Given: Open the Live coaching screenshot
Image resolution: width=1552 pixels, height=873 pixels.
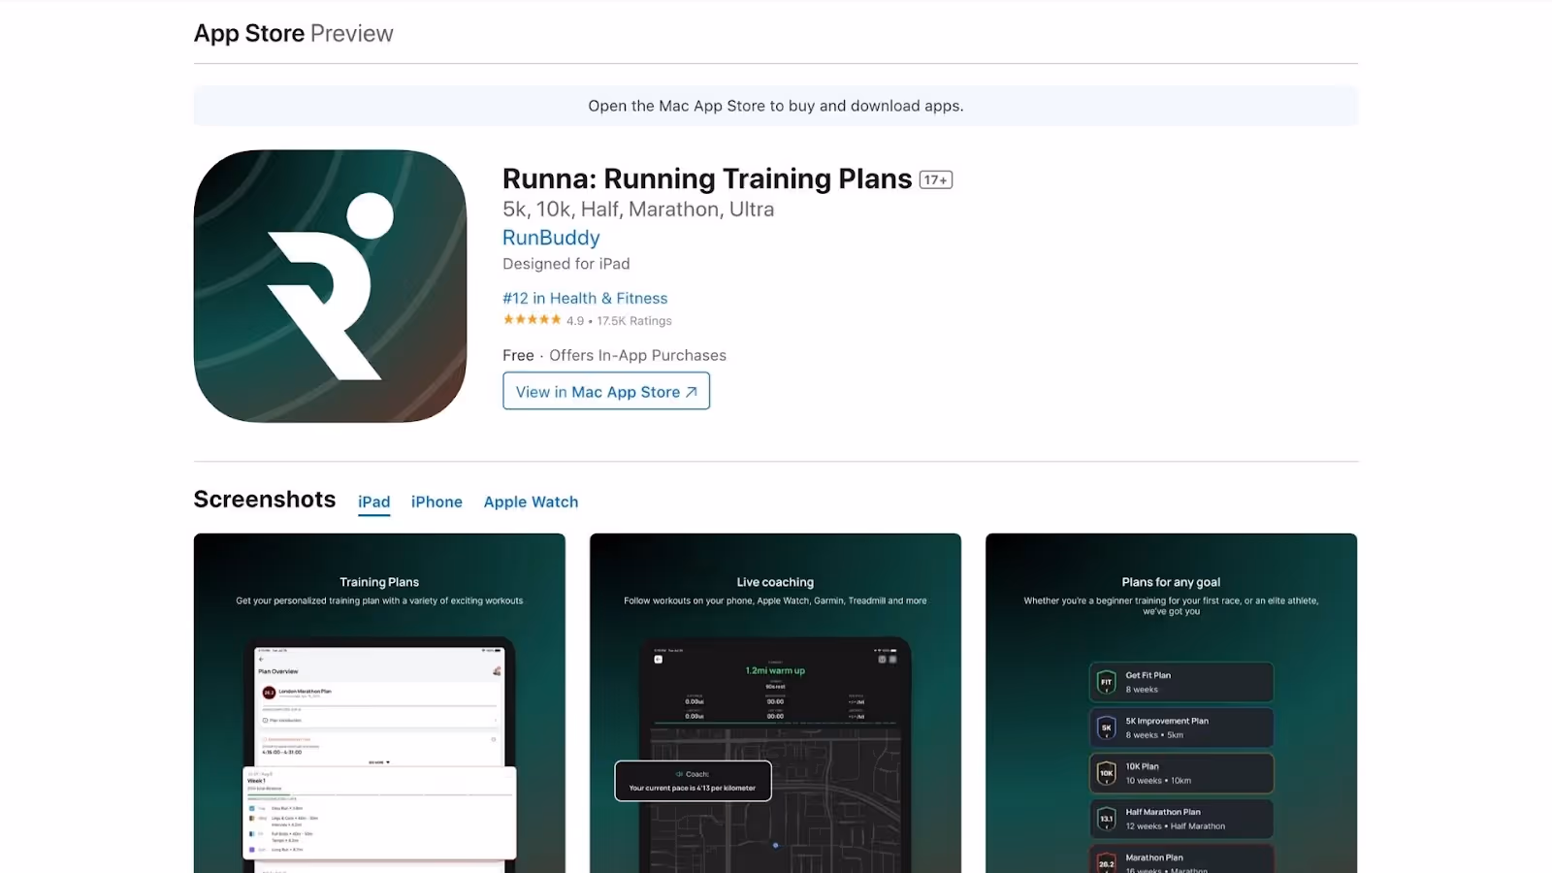Looking at the screenshot, I should [x=775, y=703].
